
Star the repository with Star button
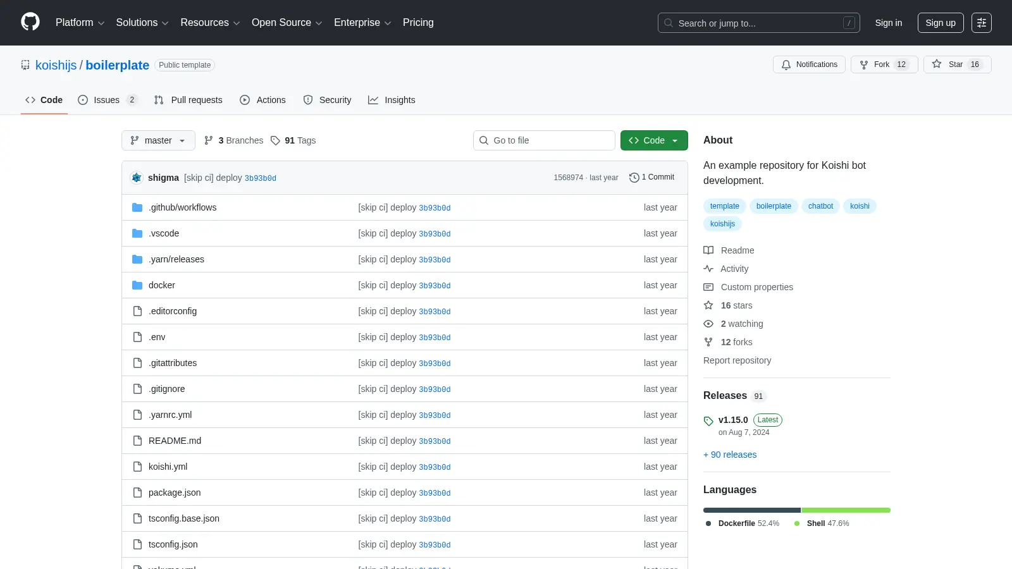(x=957, y=64)
